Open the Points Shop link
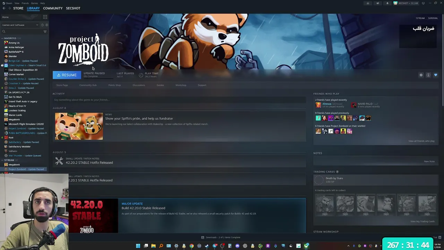The image size is (444, 250). [x=114, y=85]
